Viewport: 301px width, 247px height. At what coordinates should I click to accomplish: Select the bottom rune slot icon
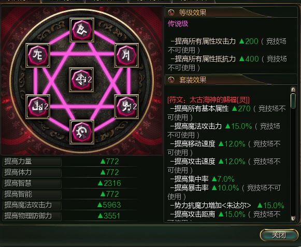click(82, 132)
